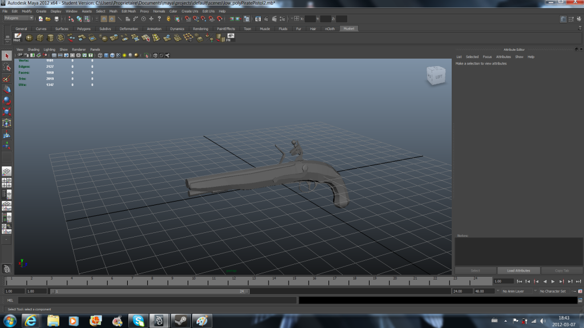Click the Hist shelf button

click(x=17, y=38)
